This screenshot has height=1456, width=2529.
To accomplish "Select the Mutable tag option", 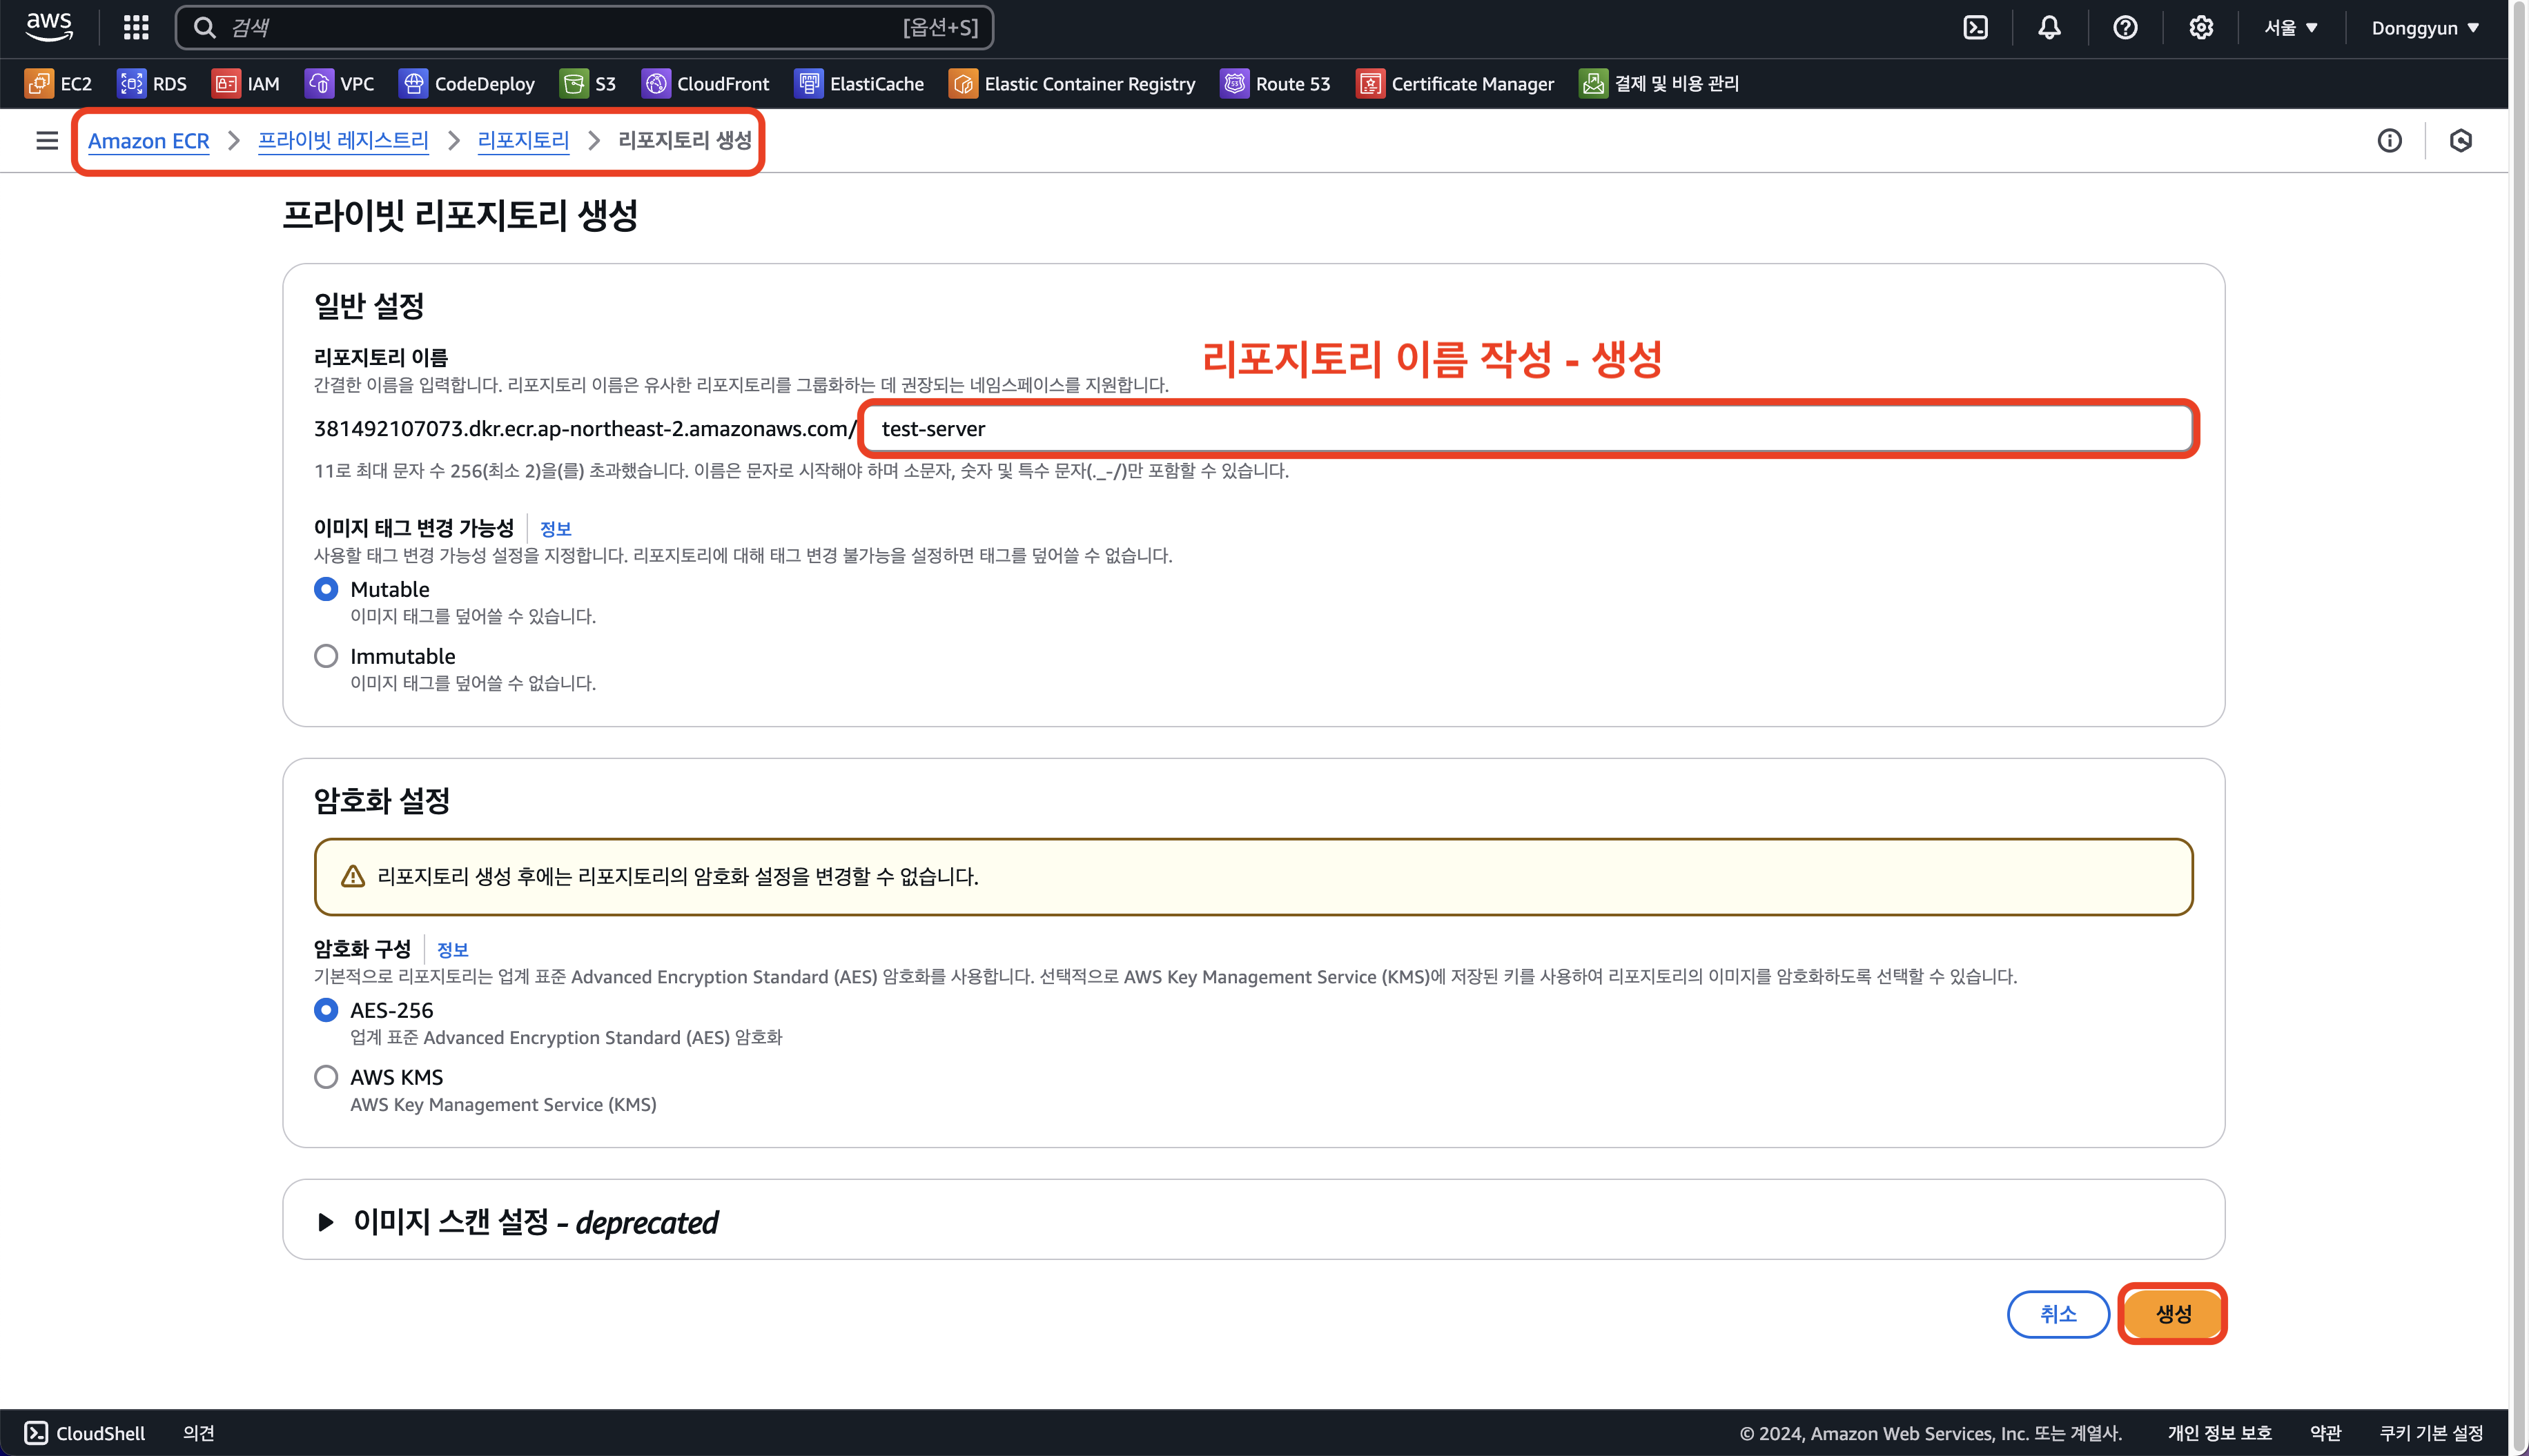I will click(x=326, y=589).
